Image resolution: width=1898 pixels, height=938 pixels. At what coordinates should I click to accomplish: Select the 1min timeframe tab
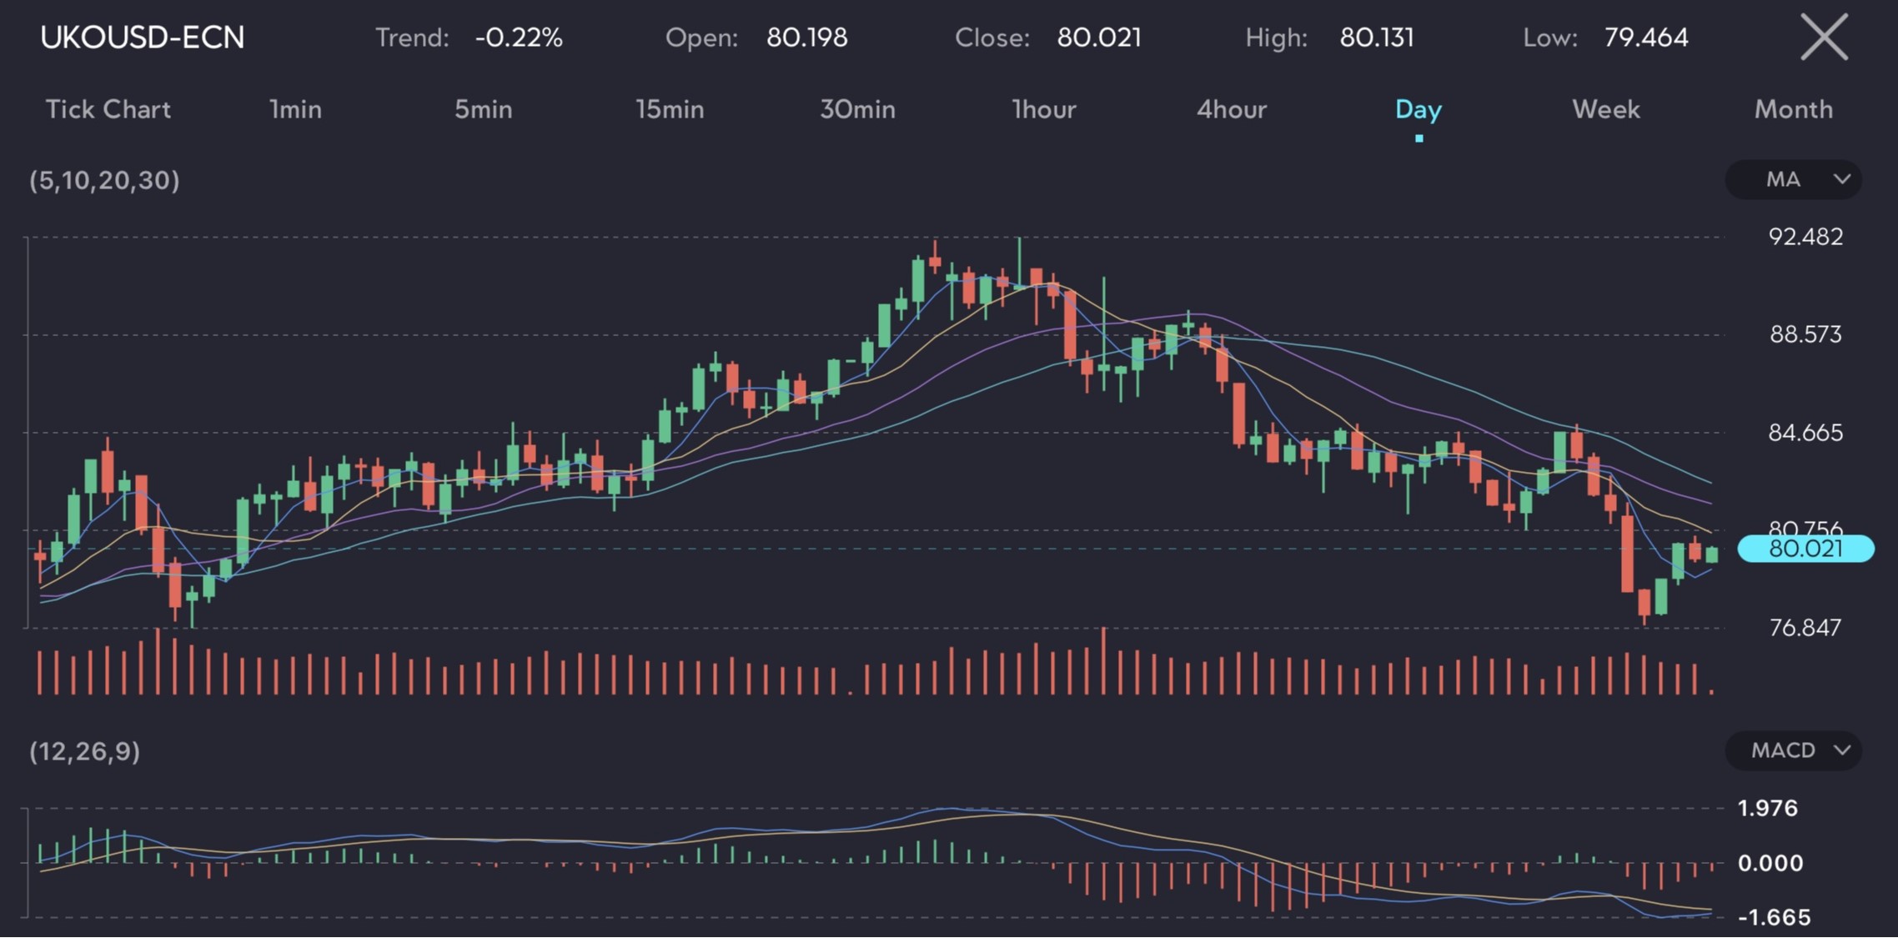(x=295, y=109)
